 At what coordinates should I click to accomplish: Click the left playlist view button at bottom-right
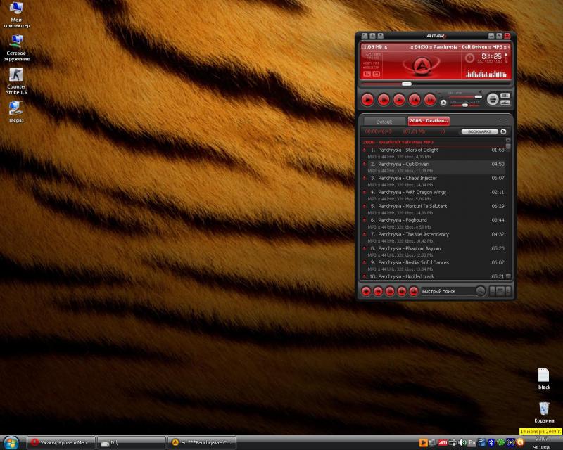click(x=492, y=291)
